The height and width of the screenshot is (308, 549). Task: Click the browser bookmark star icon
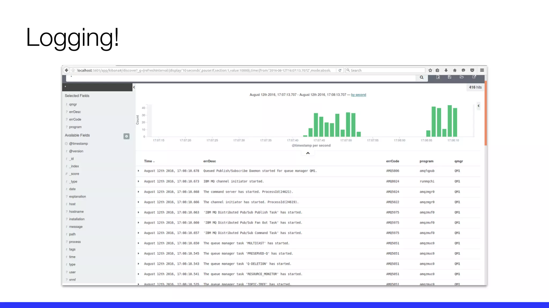(x=430, y=70)
